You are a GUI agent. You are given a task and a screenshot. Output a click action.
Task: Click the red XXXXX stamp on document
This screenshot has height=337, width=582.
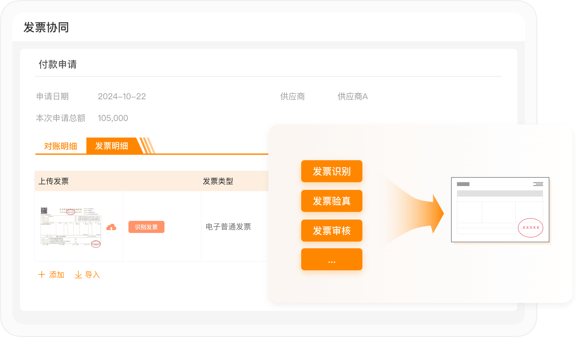coord(530,228)
